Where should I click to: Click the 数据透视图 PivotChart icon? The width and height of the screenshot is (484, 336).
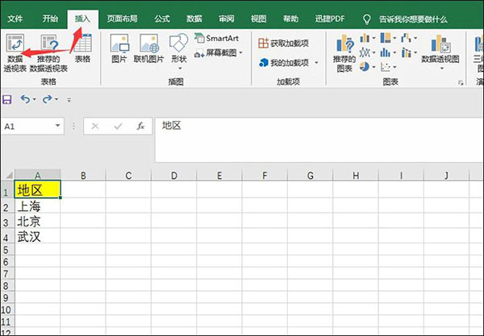coord(440,52)
